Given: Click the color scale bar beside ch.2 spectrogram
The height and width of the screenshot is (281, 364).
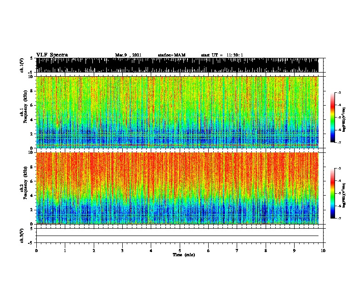Looking at the screenshot, I should (333, 193).
